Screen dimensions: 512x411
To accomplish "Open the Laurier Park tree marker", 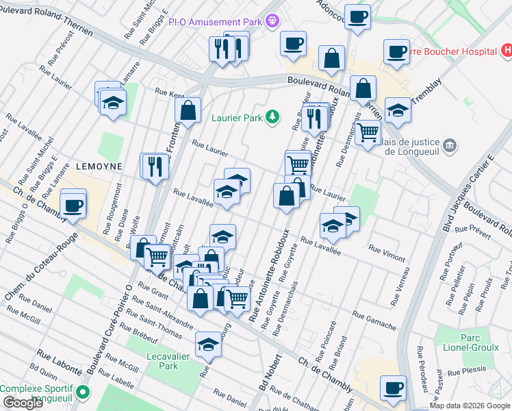I will click(x=272, y=116).
